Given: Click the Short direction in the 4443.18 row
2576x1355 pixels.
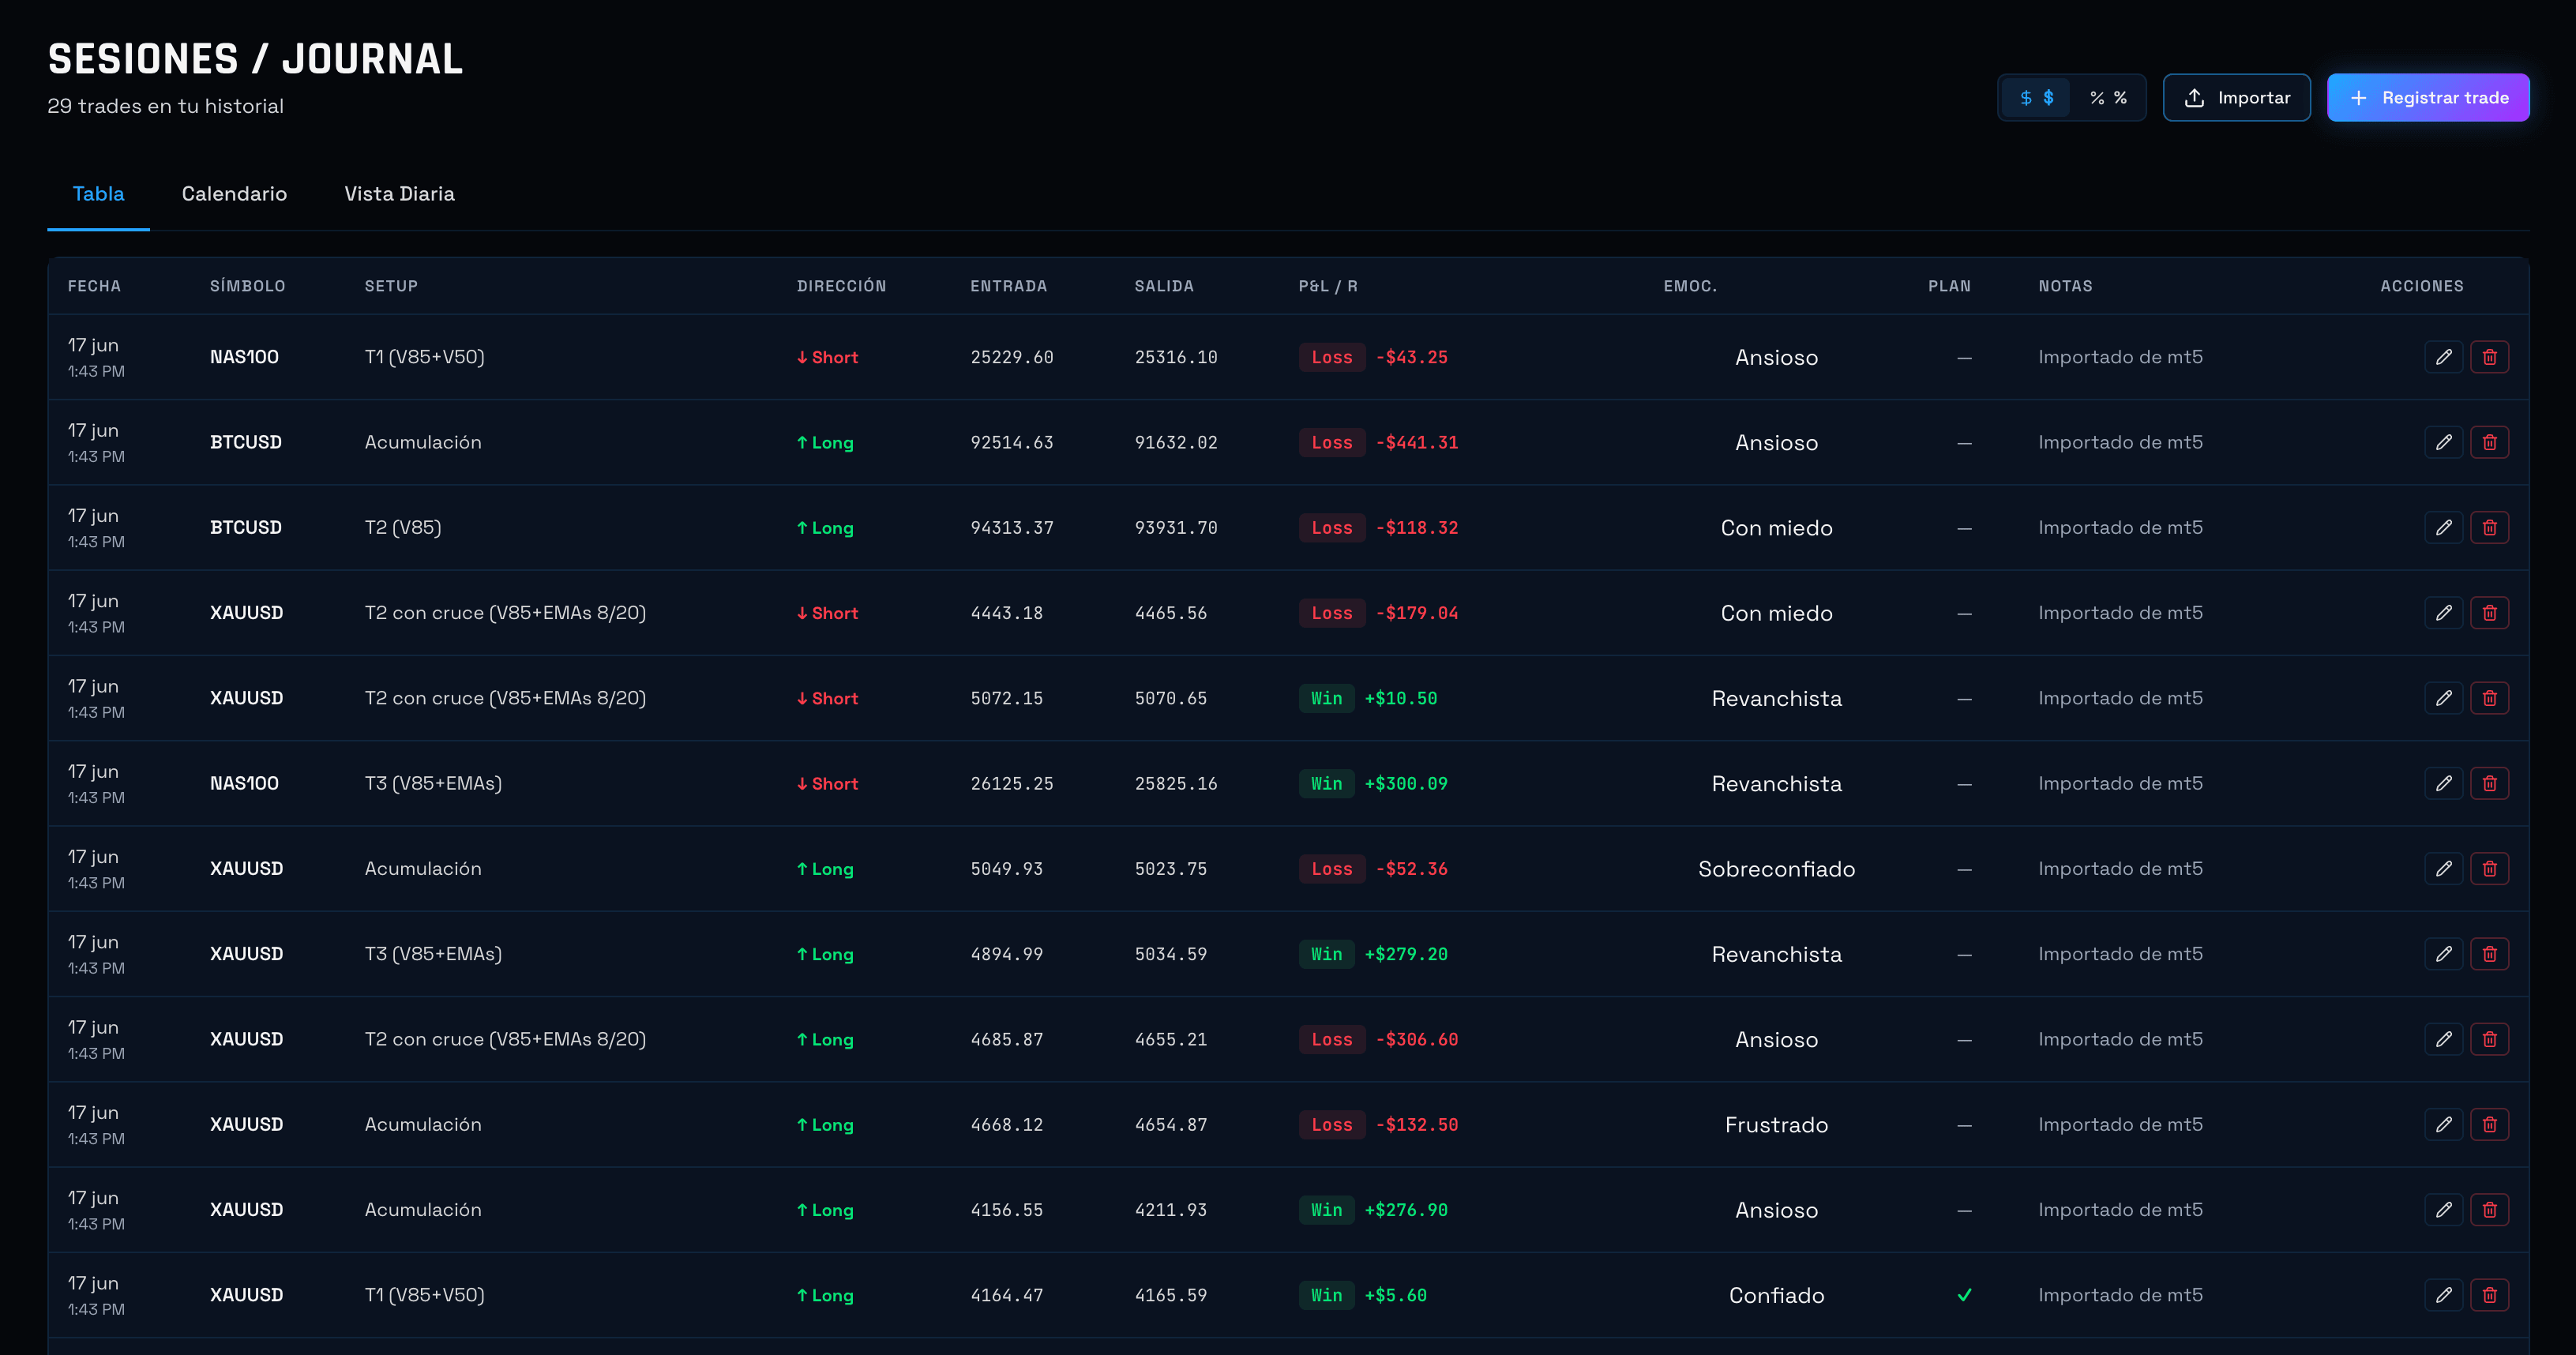Looking at the screenshot, I should [x=827, y=613].
